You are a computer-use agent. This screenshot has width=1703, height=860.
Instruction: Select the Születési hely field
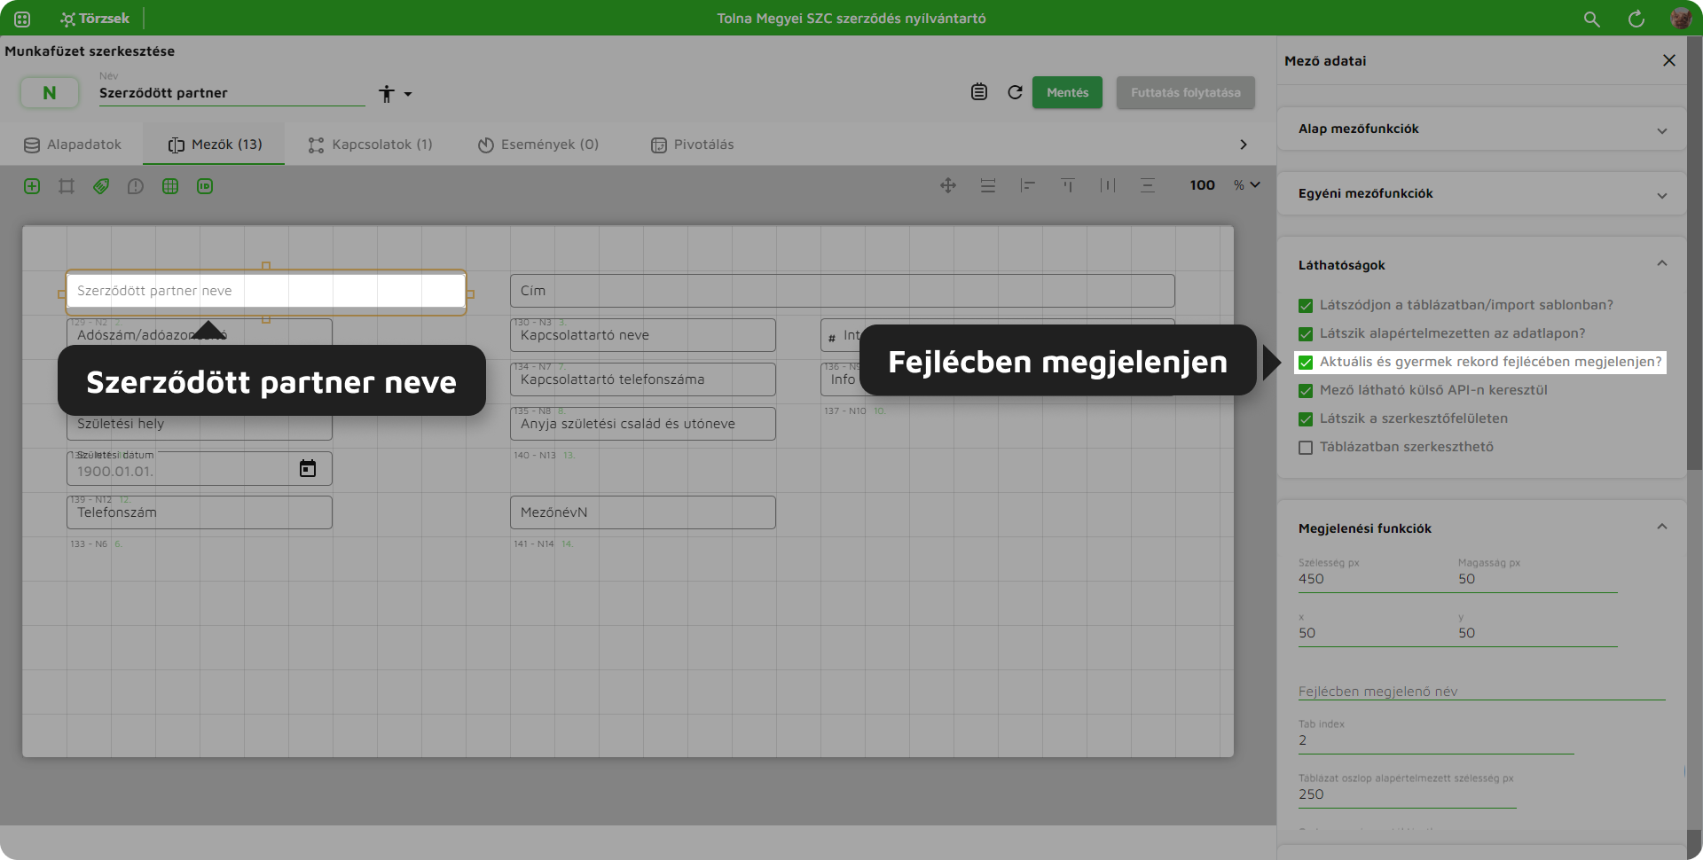coord(200,426)
